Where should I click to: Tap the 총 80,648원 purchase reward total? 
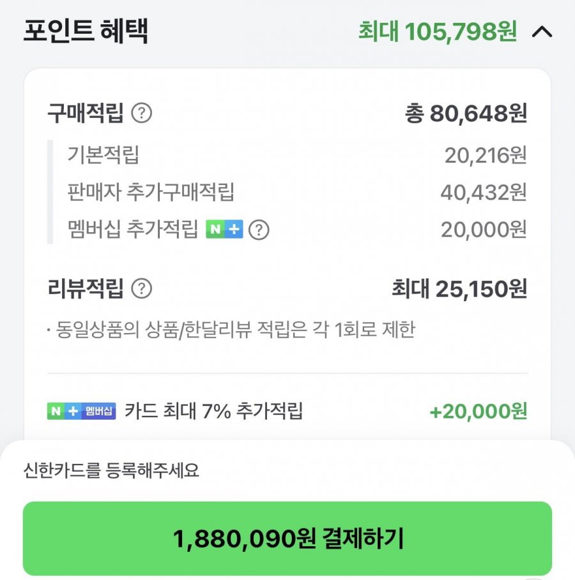465,114
